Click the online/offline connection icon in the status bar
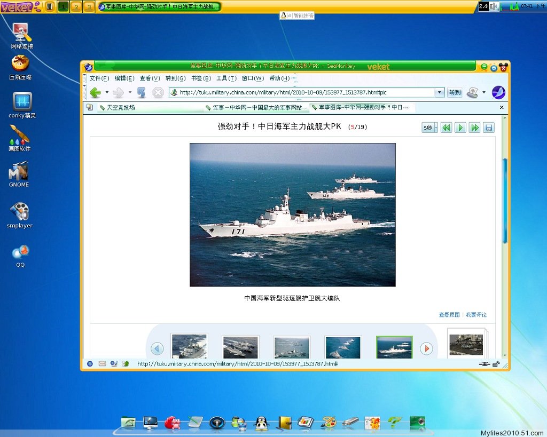Screen dimensions: 547x437 click(x=485, y=364)
